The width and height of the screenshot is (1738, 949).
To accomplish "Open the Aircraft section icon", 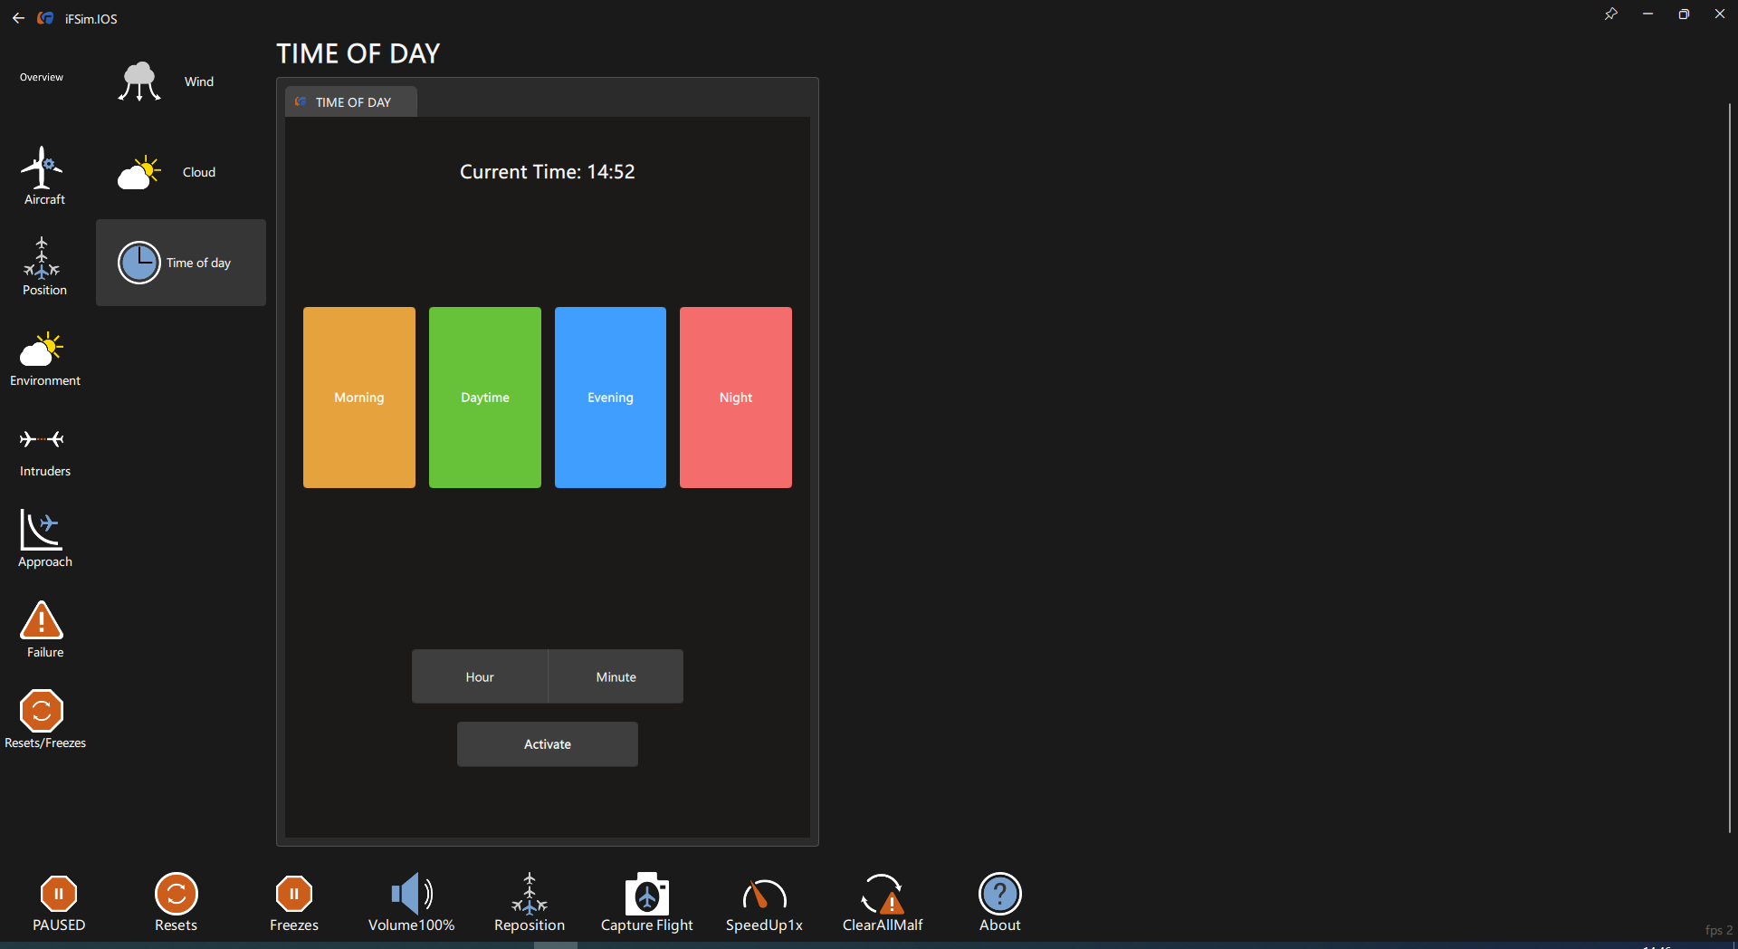I will 43,168.
